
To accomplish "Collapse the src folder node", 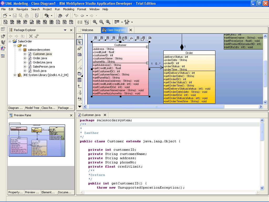I will (15, 46).
